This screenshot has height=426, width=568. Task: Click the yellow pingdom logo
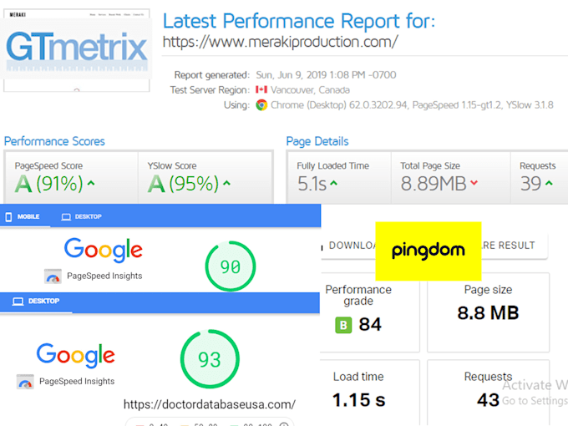[x=429, y=251]
